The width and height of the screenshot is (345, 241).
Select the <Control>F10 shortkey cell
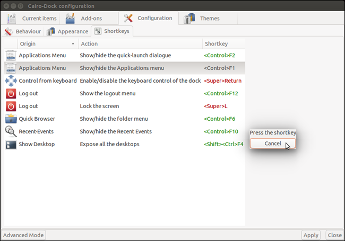221,131
